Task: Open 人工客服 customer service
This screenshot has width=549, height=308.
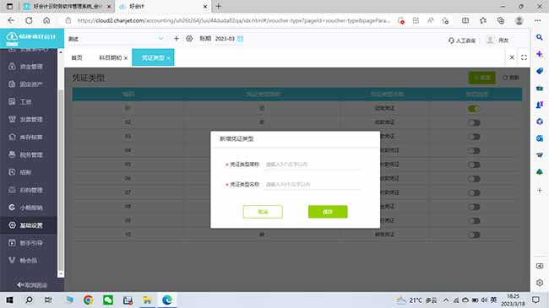Action: tap(462, 41)
